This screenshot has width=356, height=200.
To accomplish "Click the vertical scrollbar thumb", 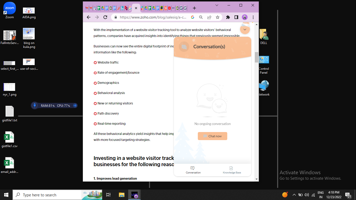I will (x=256, y=57).
